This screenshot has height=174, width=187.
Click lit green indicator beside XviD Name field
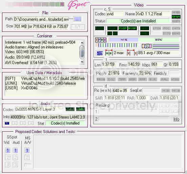[x=176, y=17]
